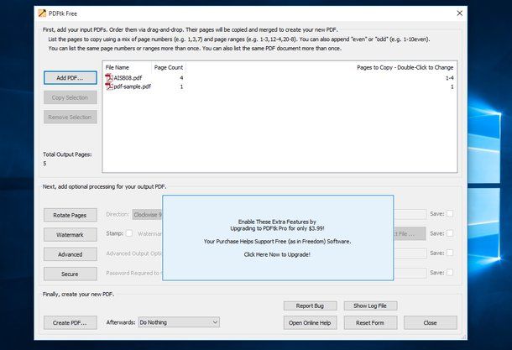Click Add PDF button
This screenshot has width=512, height=350.
coord(70,78)
